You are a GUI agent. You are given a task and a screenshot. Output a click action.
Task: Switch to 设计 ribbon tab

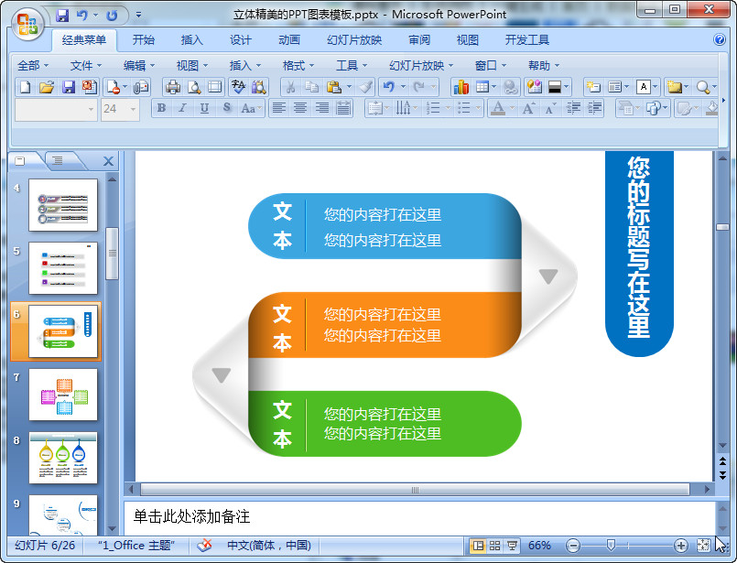[241, 40]
